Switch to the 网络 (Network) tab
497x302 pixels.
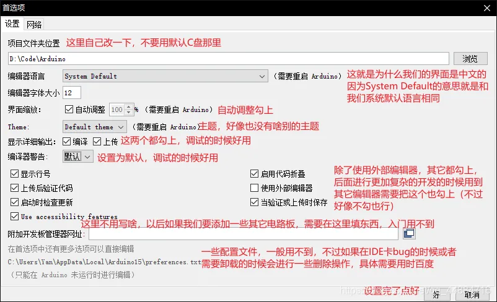[34, 24]
